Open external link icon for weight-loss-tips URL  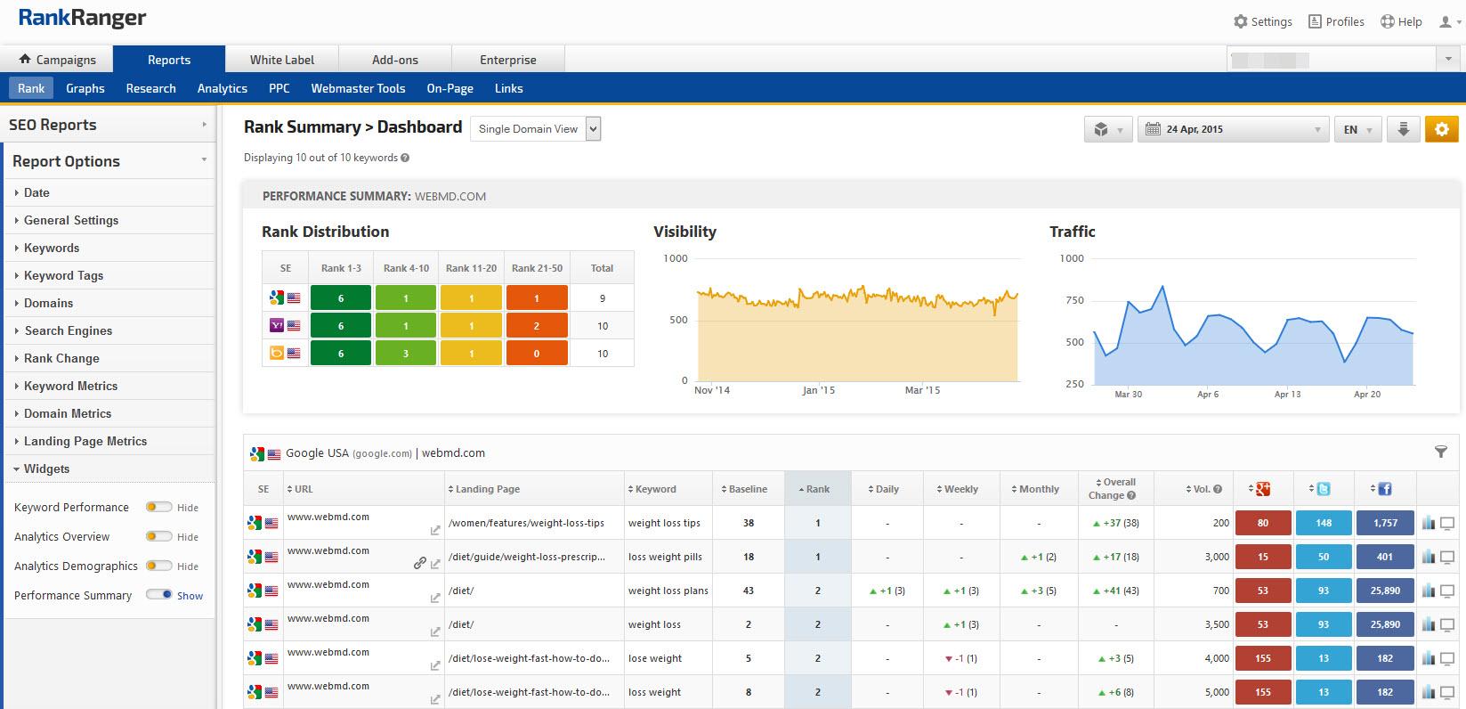tap(435, 530)
